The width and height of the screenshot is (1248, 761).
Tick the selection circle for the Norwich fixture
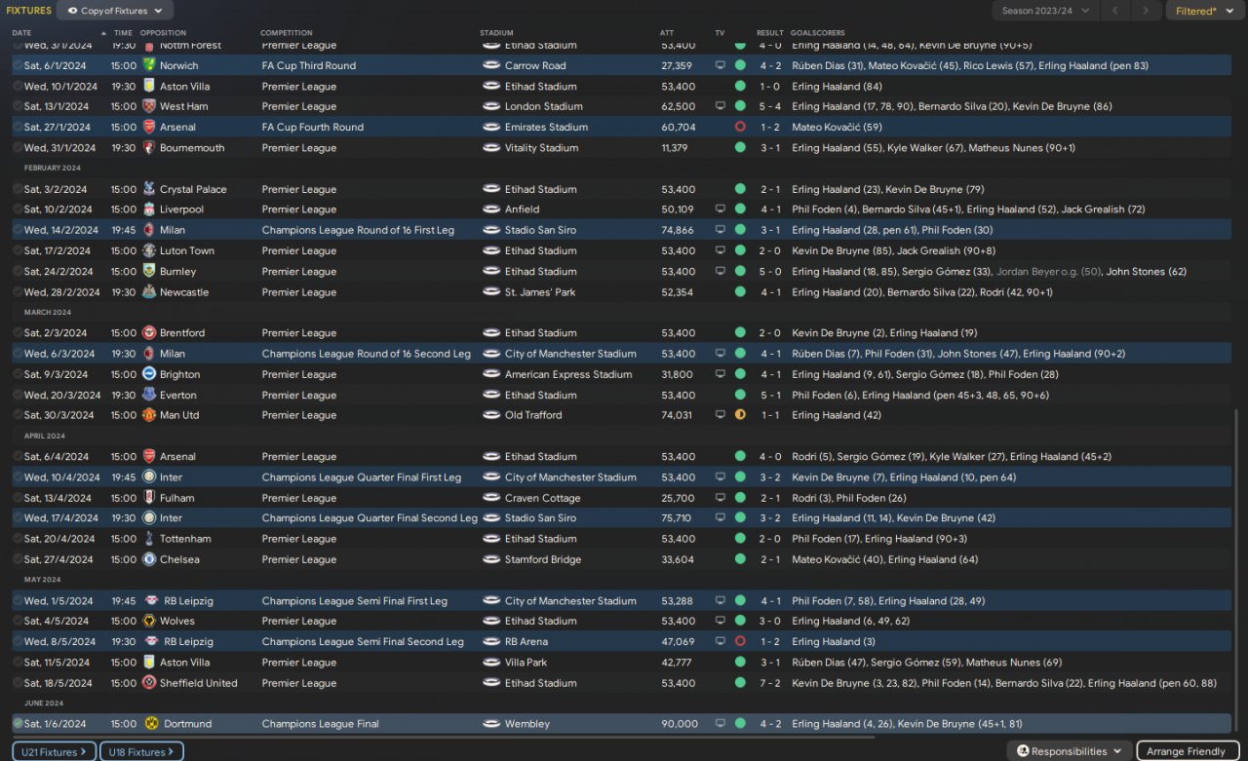point(18,65)
